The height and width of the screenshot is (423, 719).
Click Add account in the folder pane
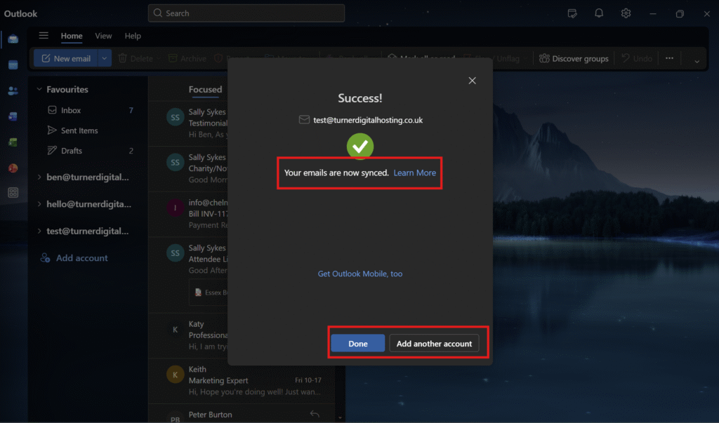74,258
